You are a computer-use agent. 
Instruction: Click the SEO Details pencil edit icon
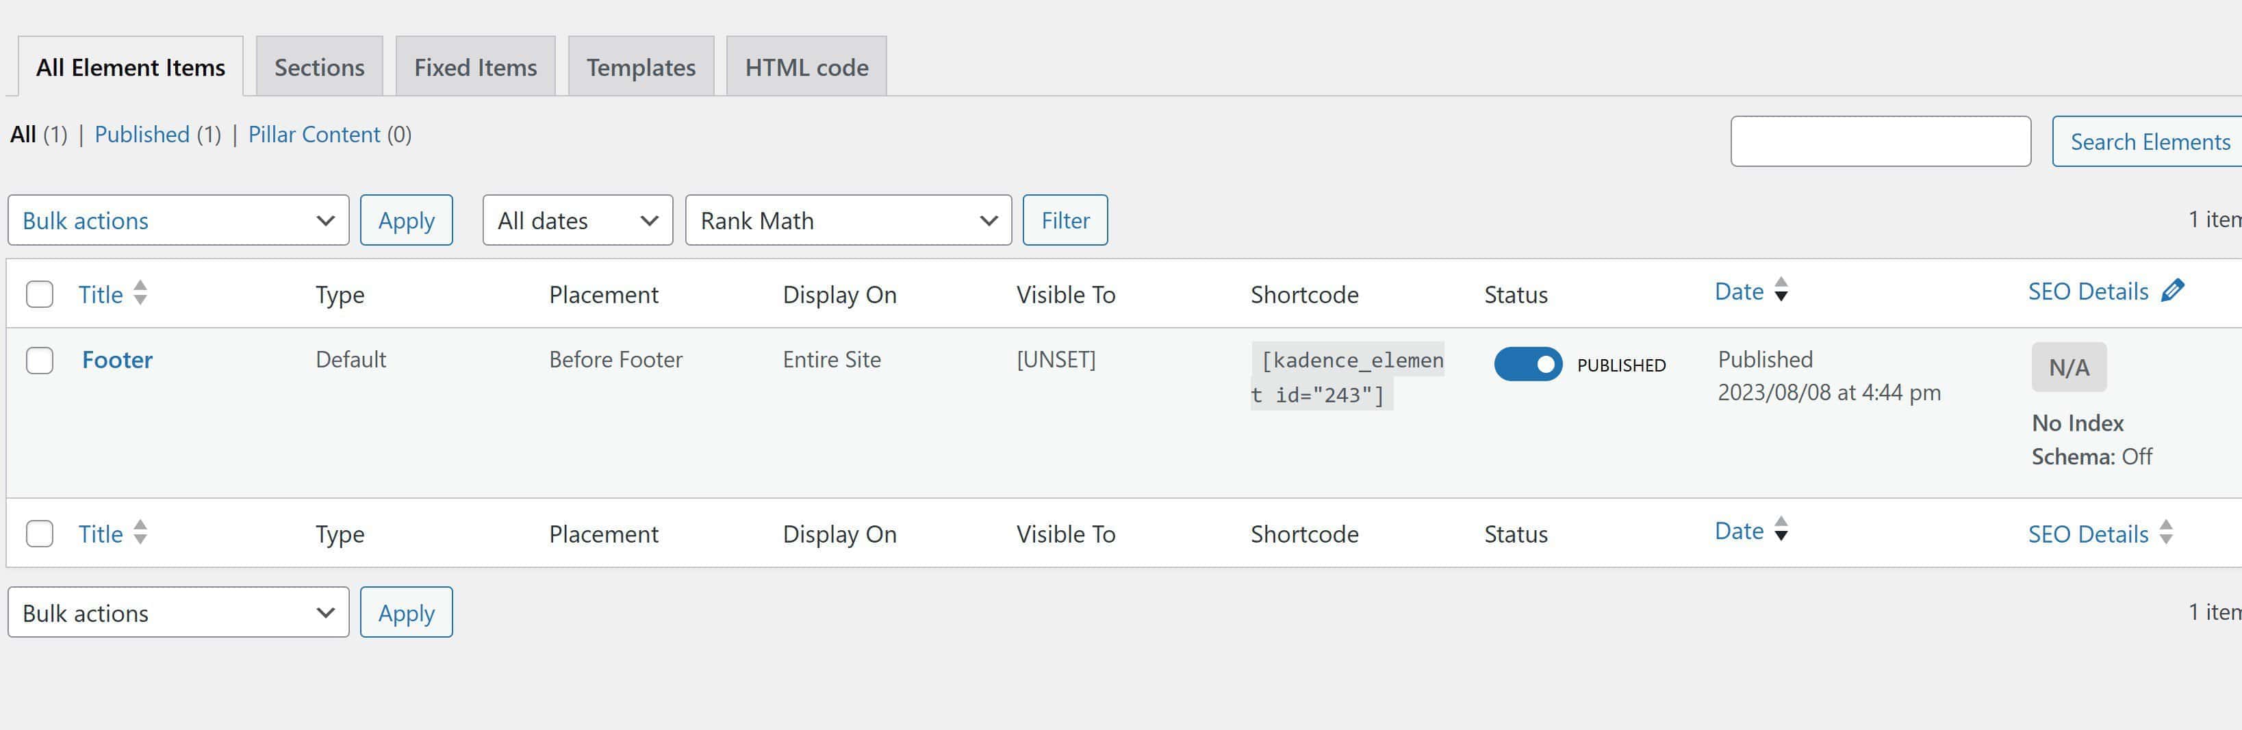point(2174,291)
